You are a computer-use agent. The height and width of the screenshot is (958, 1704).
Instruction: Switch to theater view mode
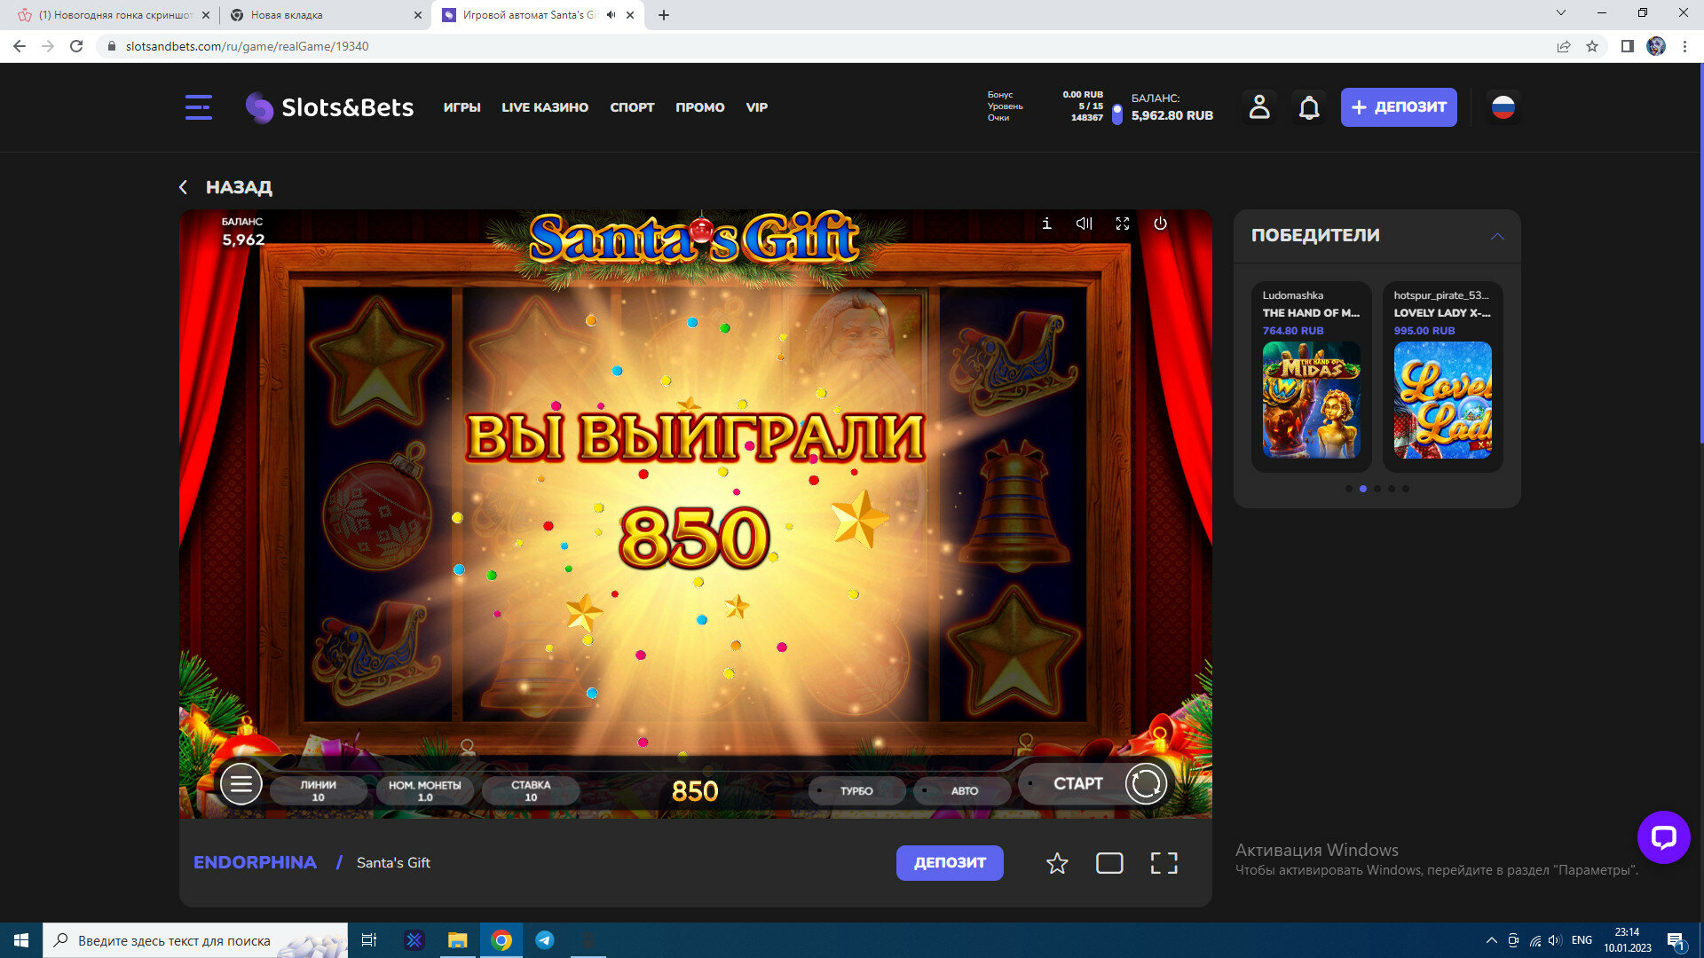[1109, 863]
